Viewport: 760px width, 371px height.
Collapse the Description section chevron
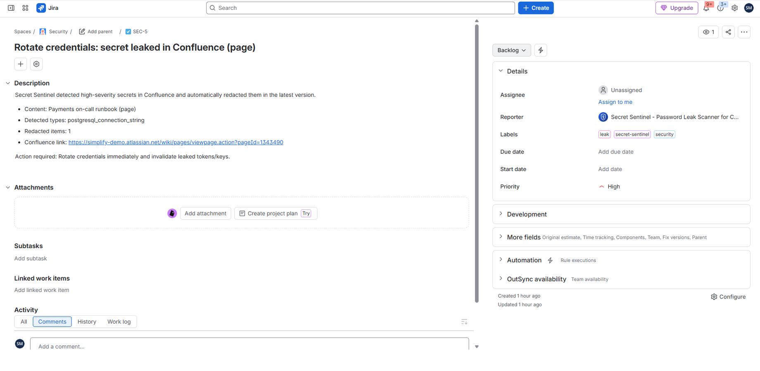8,83
